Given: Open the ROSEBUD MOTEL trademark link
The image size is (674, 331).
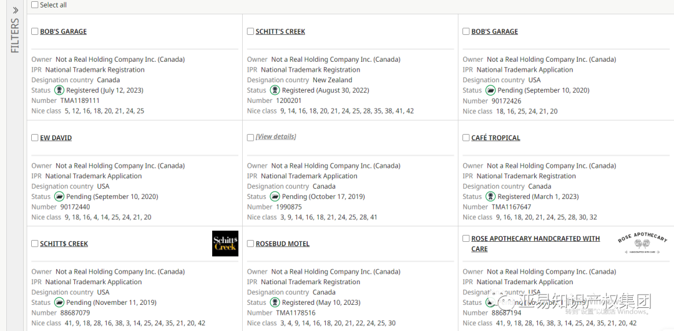Looking at the screenshot, I should (282, 244).
